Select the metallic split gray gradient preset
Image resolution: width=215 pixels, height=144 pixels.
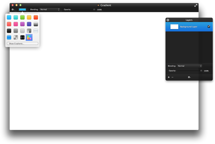(29, 31)
